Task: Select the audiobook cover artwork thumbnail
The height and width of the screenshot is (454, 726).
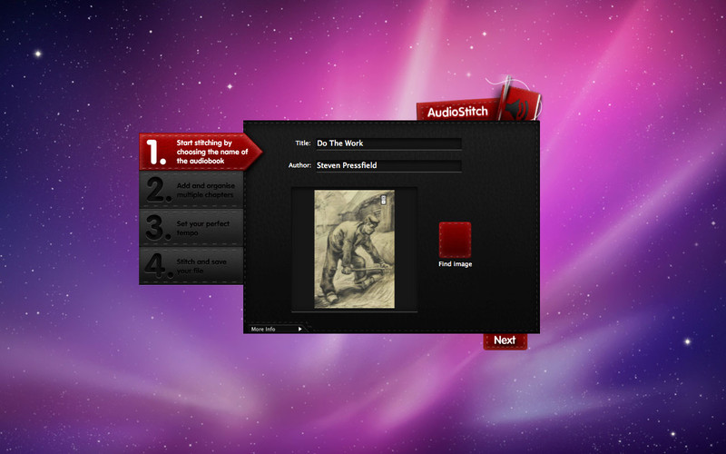Action: pos(355,249)
